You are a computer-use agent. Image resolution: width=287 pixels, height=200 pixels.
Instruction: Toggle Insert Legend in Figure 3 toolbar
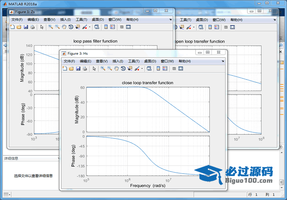165,69
